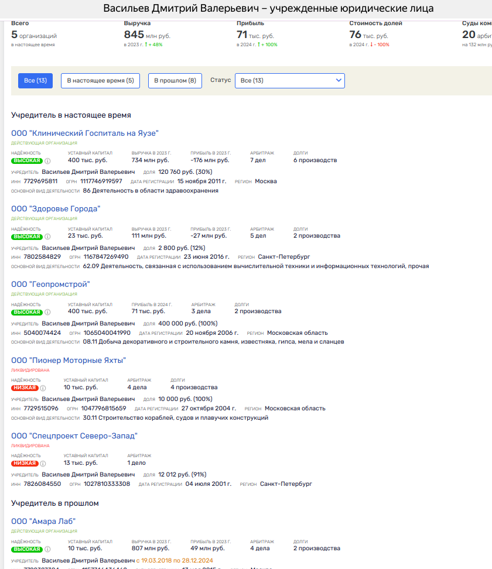Click INN 7729515096
The width and height of the screenshot is (492, 569).
(x=41, y=408)
